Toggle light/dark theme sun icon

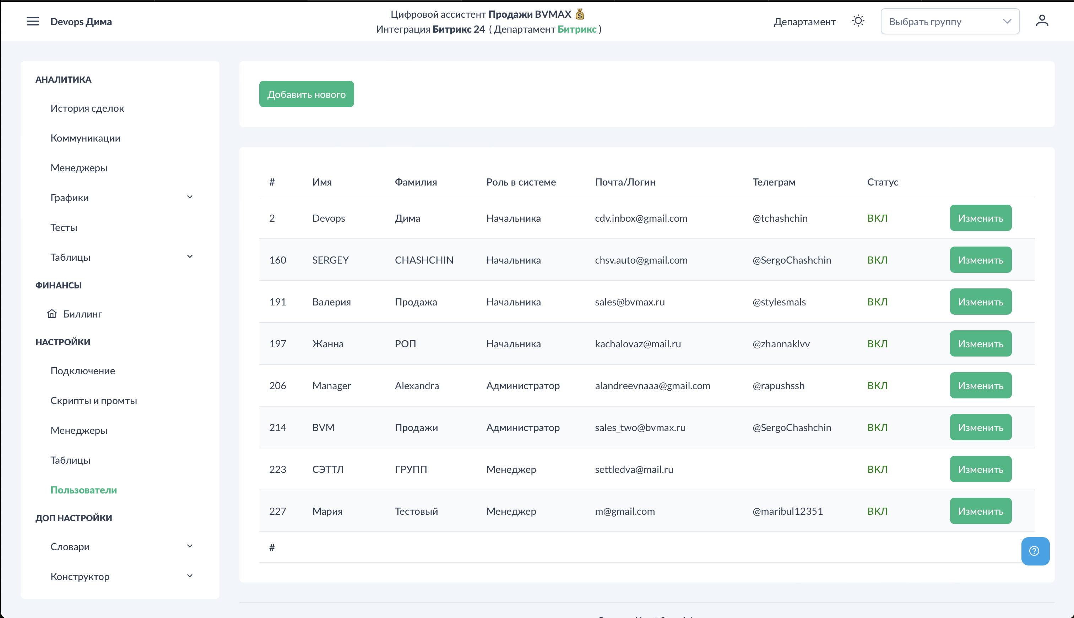coord(858,21)
